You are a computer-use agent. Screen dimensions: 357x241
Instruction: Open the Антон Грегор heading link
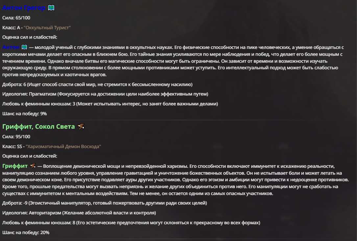click(24, 8)
